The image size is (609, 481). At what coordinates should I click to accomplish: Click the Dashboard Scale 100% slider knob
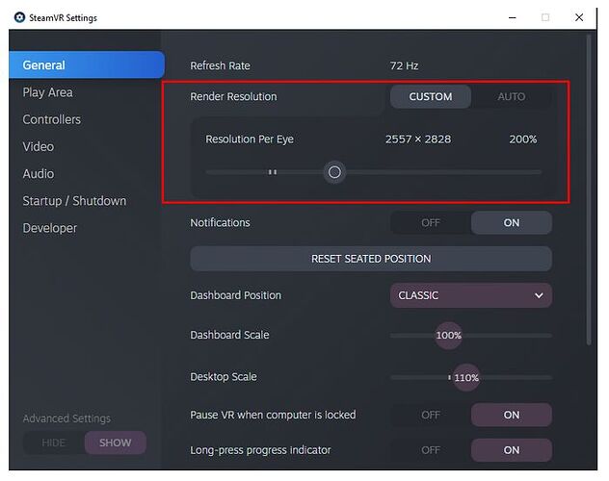point(449,336)
